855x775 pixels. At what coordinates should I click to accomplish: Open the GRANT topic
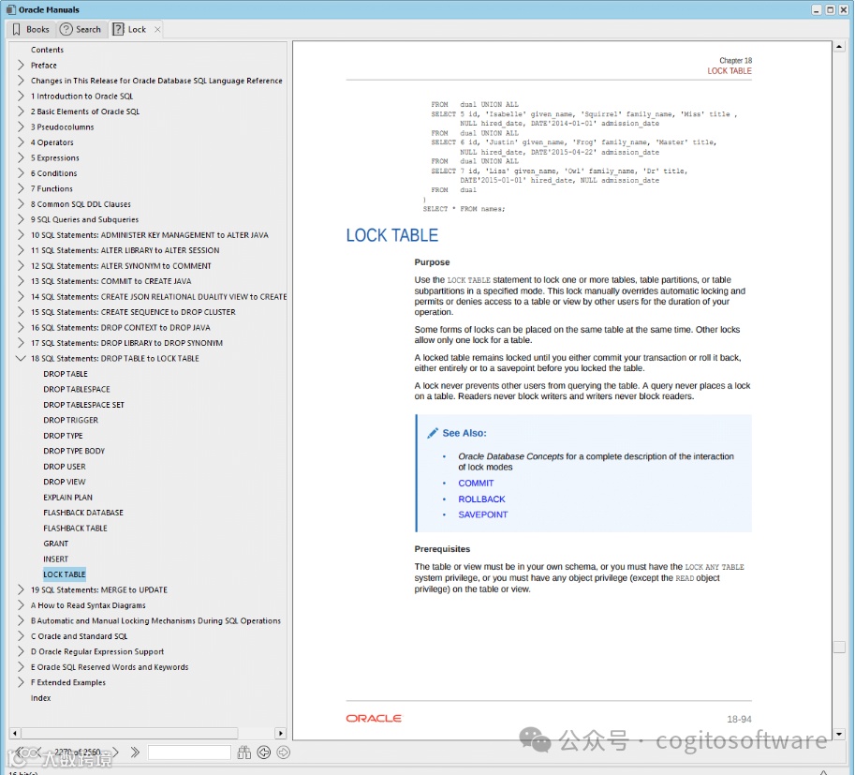click(56, 544)
